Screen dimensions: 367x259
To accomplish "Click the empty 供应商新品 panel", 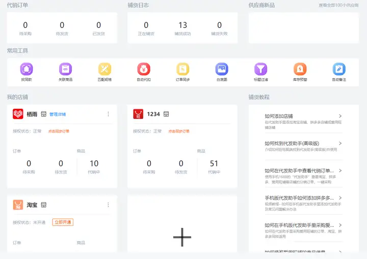I will (304, 28).
